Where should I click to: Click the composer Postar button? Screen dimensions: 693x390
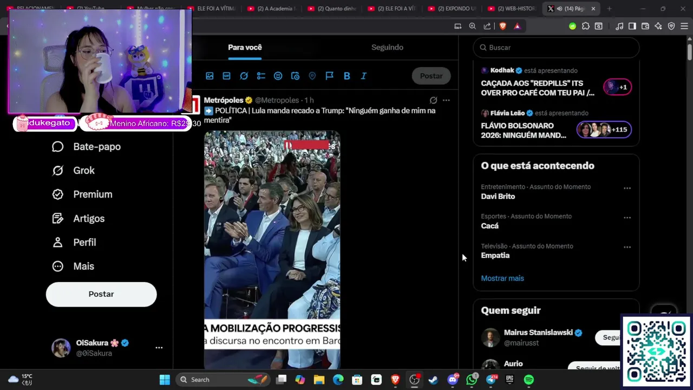click(431, 76)
